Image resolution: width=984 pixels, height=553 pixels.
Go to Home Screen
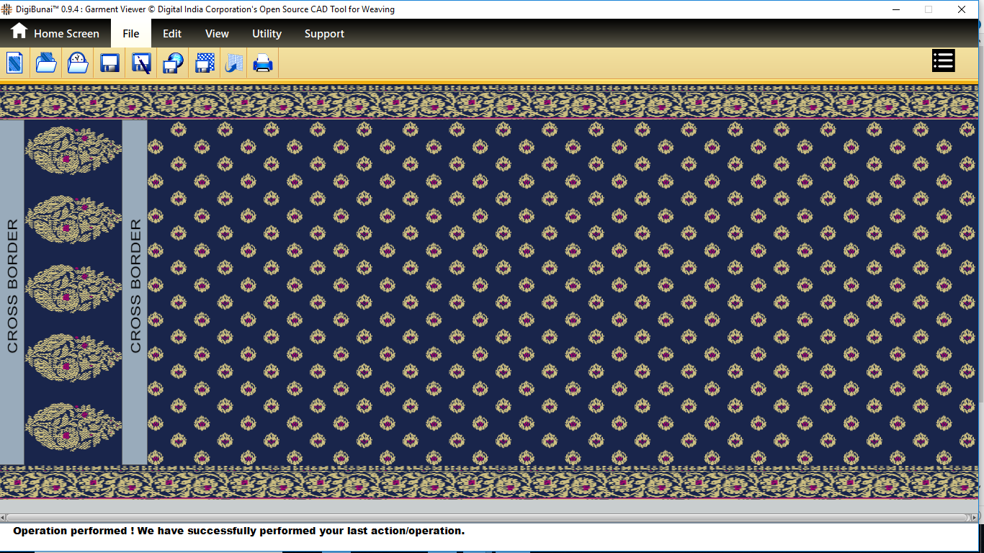55,33
